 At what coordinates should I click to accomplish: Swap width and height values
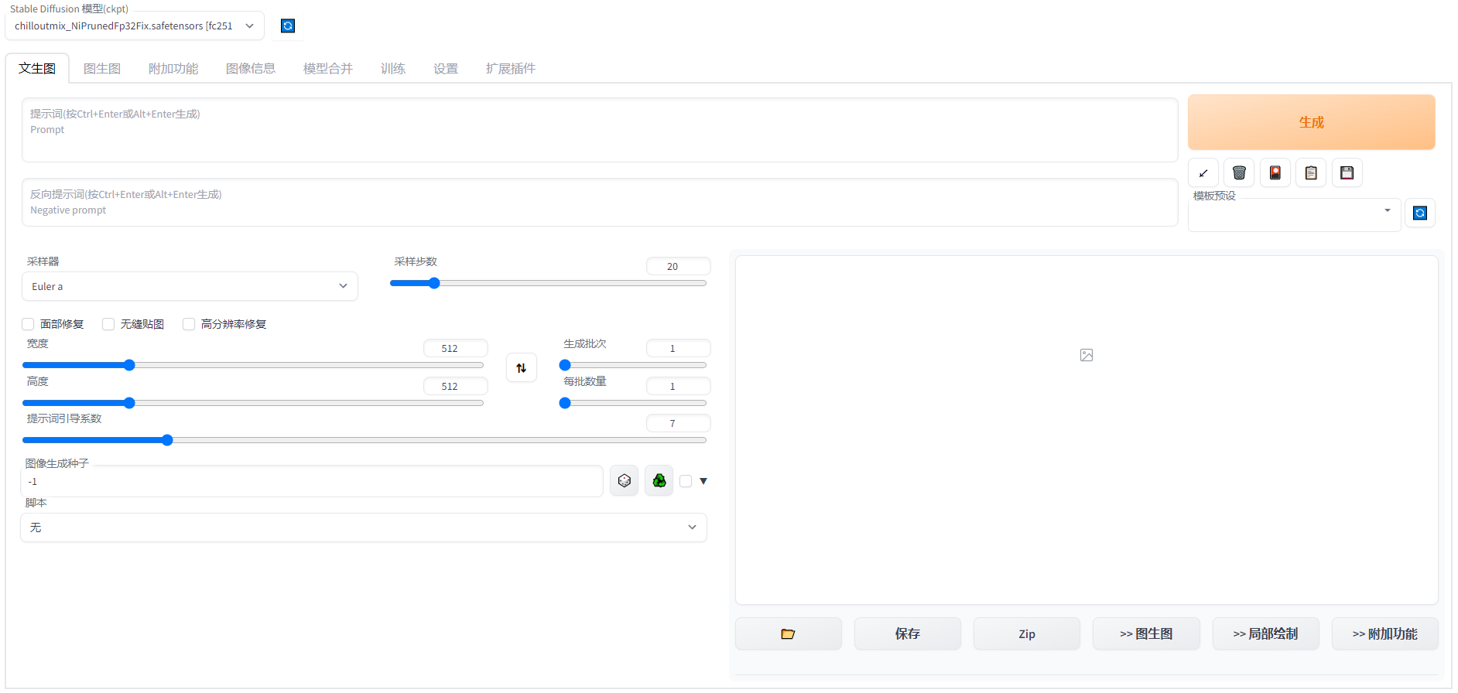pyautogui.click(x=522, y=368)
